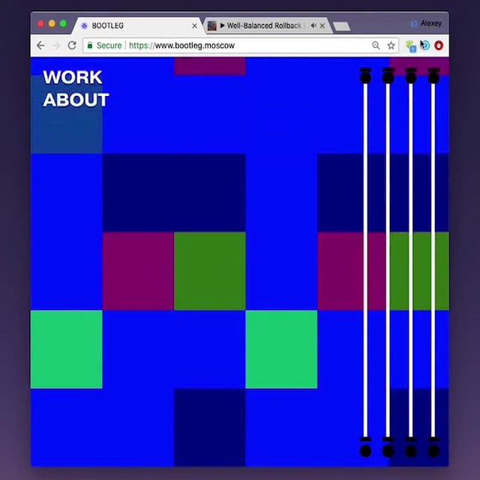The height and width of the screenshot is (480, 480).
Task: Click the red extension icon in toolbar
Action: [x=439, y=46]
